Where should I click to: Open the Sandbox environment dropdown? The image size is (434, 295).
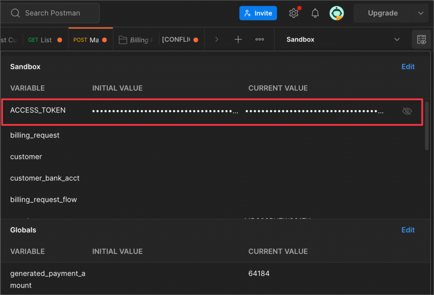click(x=343, y=39)
